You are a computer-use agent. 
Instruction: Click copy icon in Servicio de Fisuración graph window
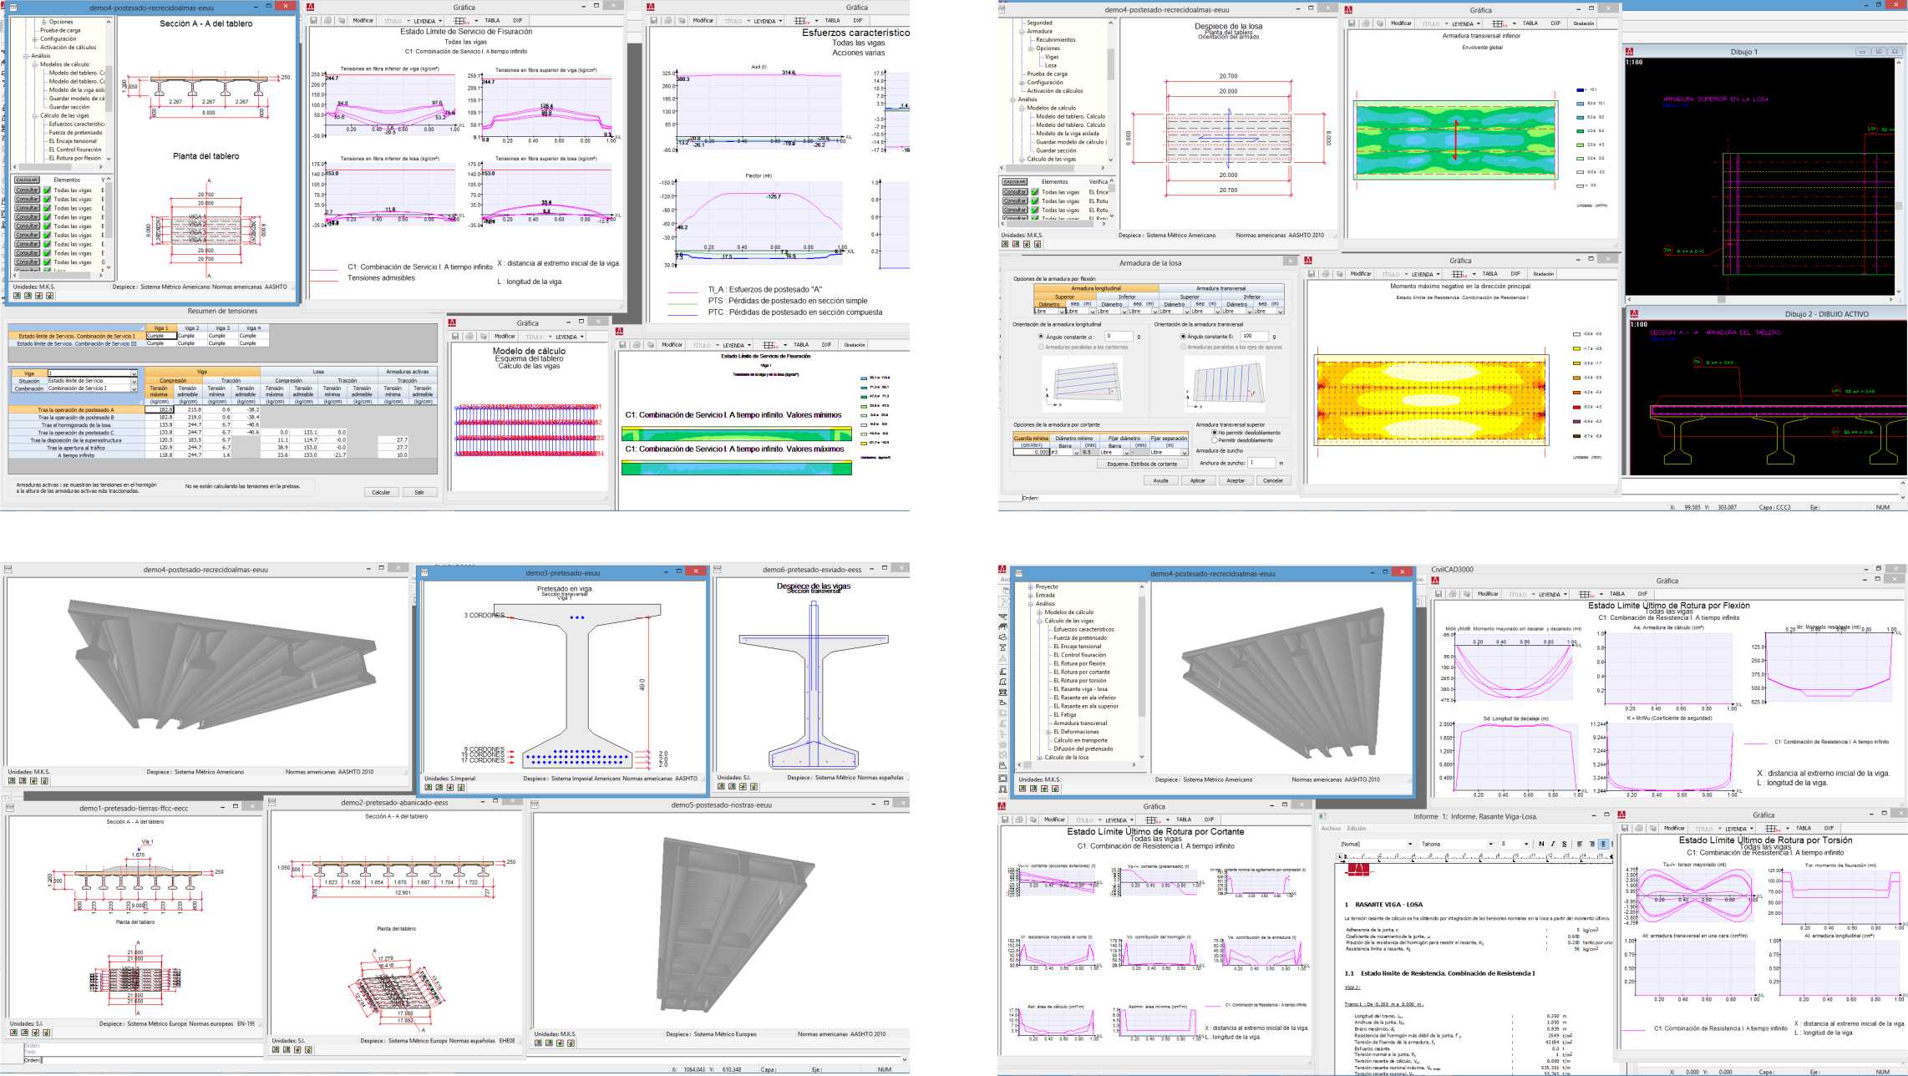(342, 21)
